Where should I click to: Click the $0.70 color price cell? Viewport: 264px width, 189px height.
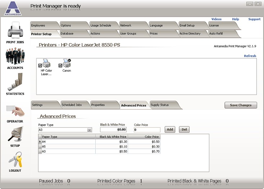(x=144, y=151)
